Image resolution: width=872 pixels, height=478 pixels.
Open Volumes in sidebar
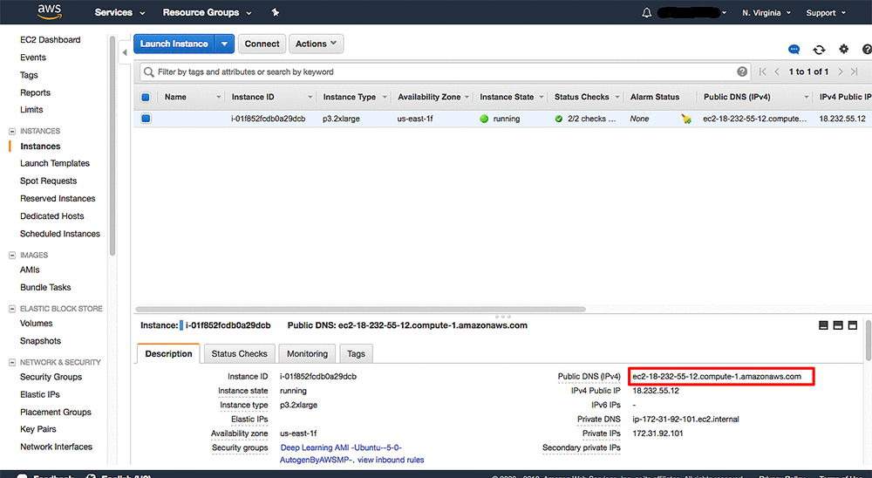coord(36,324)
